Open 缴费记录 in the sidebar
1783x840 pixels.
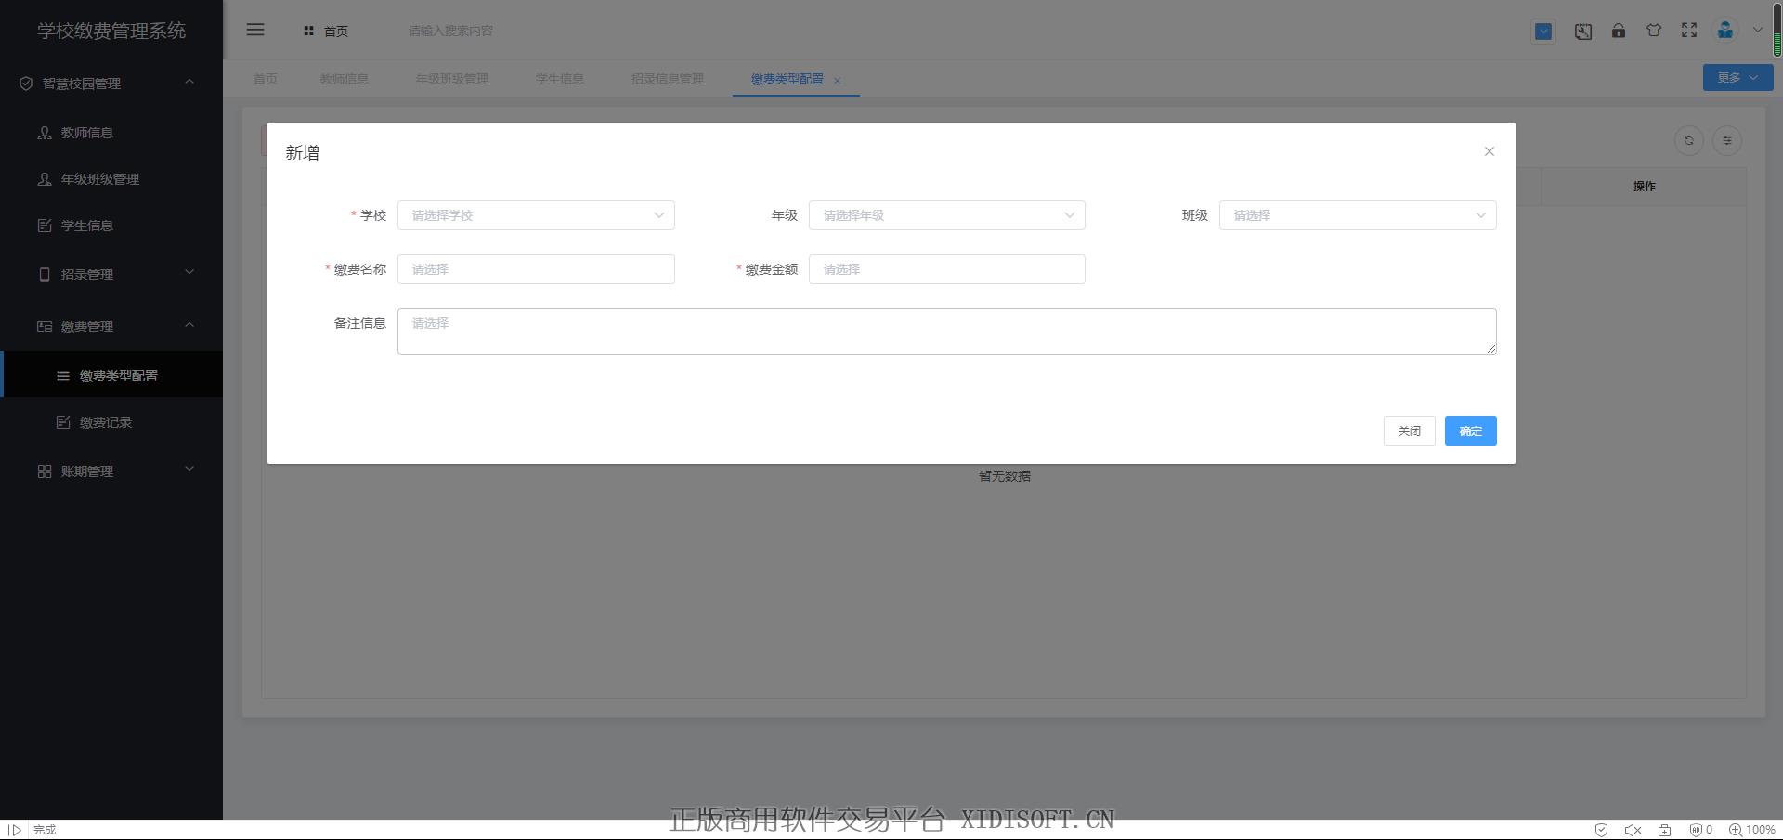111,422
